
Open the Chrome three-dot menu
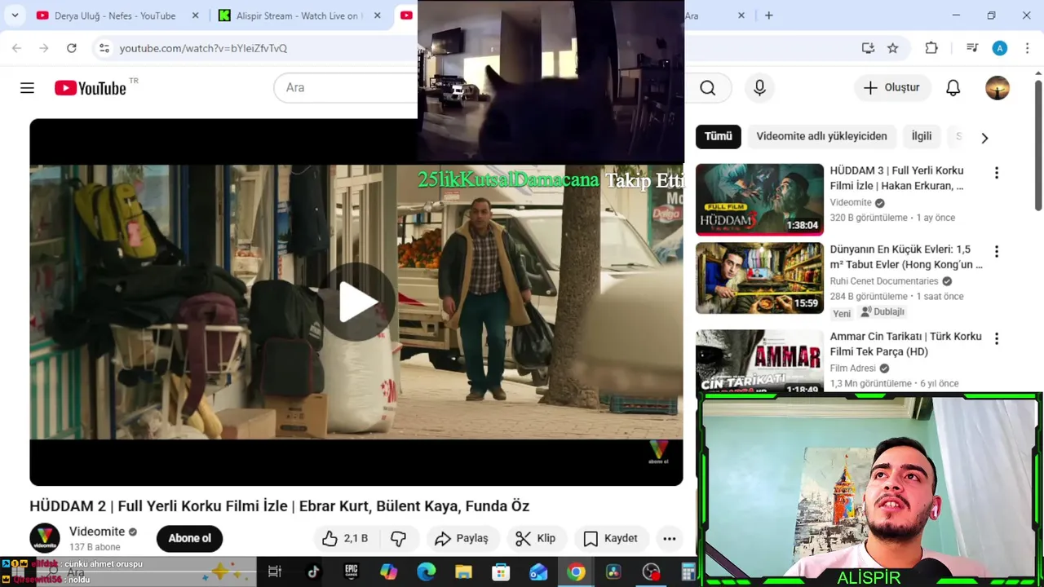click(x=1028, y=48)
